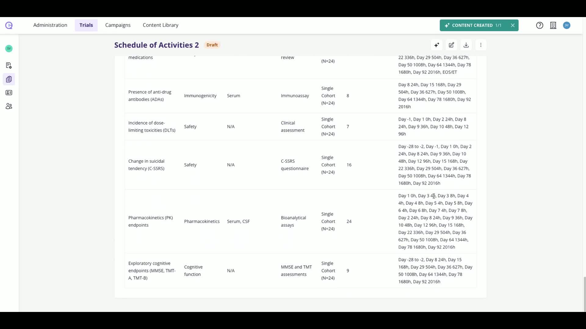
Task: Switch to the Trials tab
Action: click(x=86, y=25)
